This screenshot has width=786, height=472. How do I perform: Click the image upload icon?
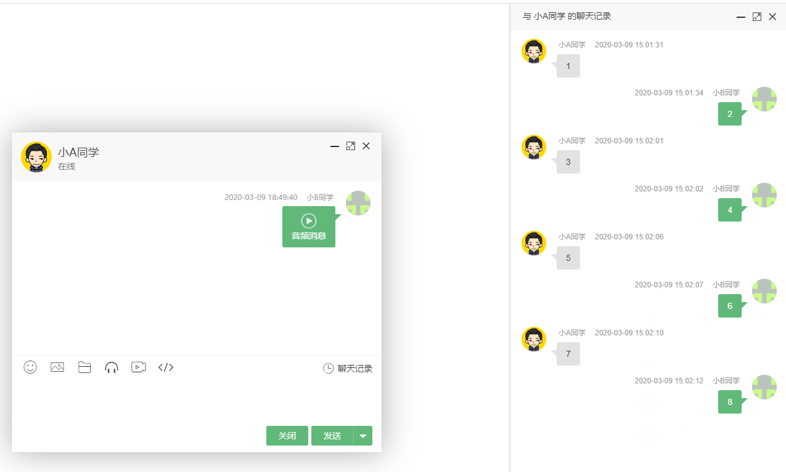pyautogui.click(x=57, y=367)
